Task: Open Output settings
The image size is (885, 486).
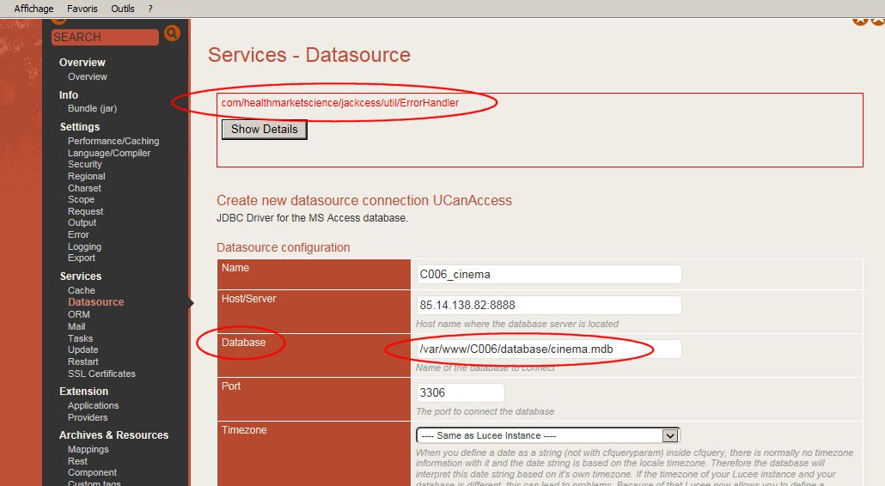Action: pos(82,222)
